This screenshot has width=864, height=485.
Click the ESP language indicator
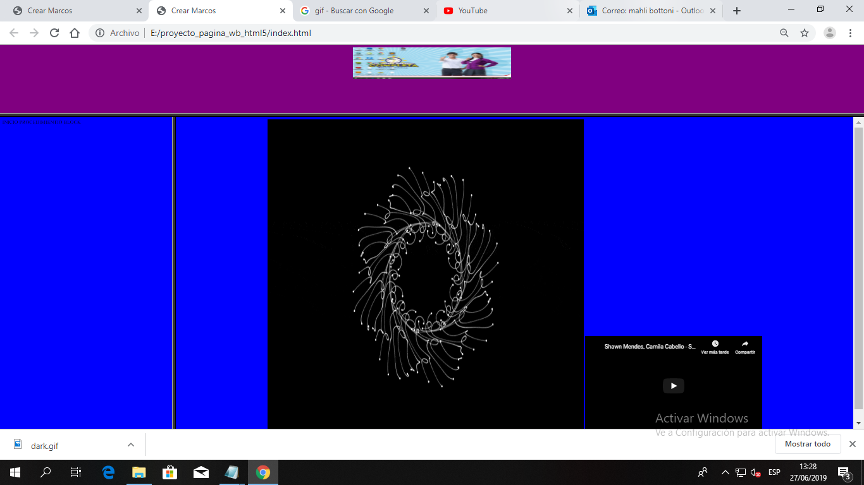[774, 472]
